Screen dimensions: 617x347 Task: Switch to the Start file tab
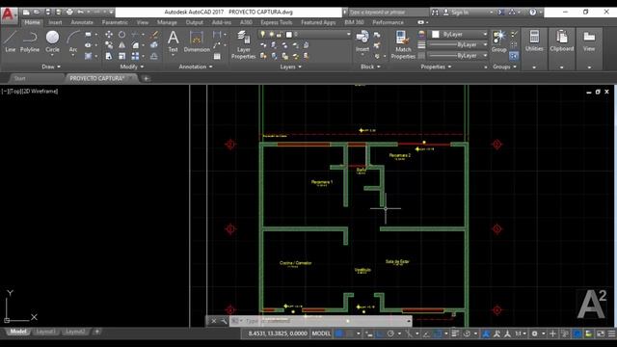pos(19,78)
